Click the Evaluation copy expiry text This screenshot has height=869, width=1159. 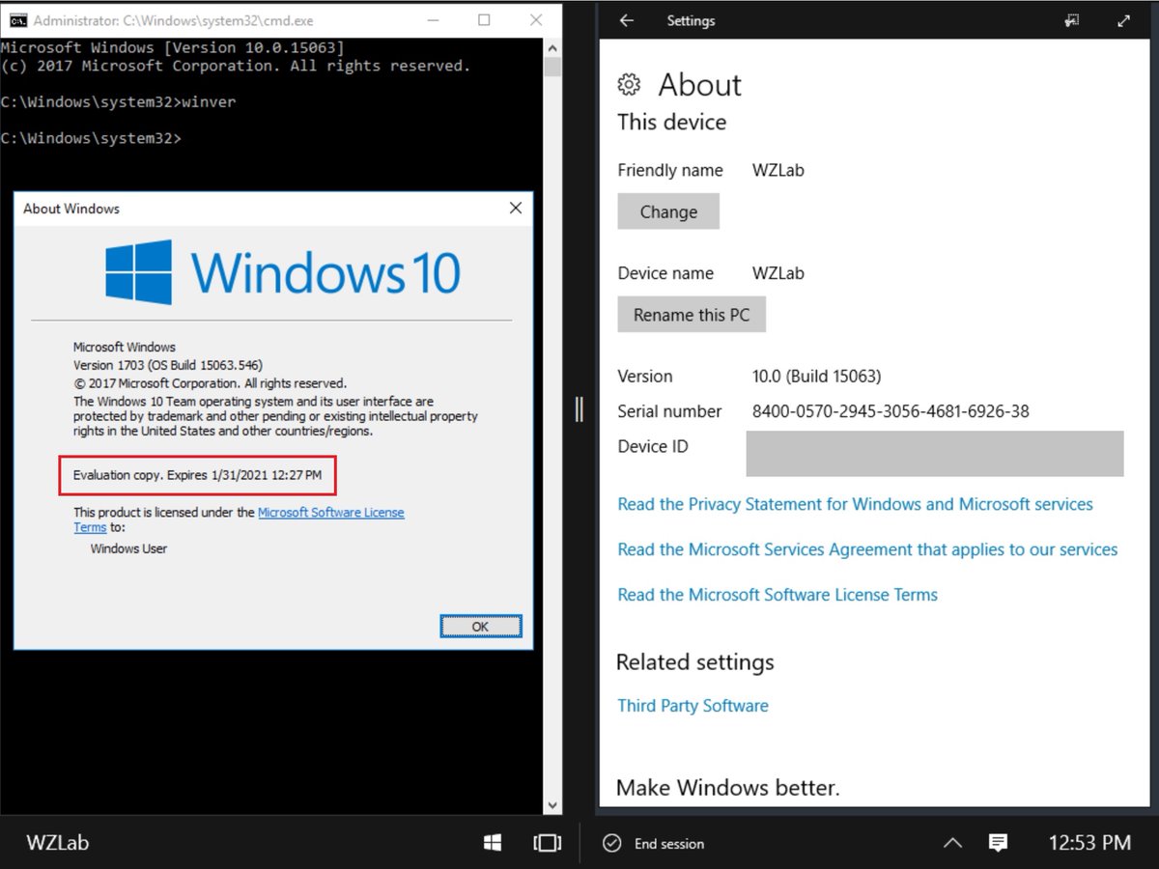click(197, 475)
